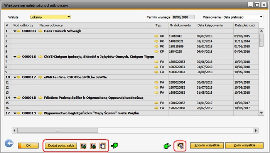Click the Nazwa odbiorcy column header
The height and width of the screenshot is (153, 270).
point(96,25)
